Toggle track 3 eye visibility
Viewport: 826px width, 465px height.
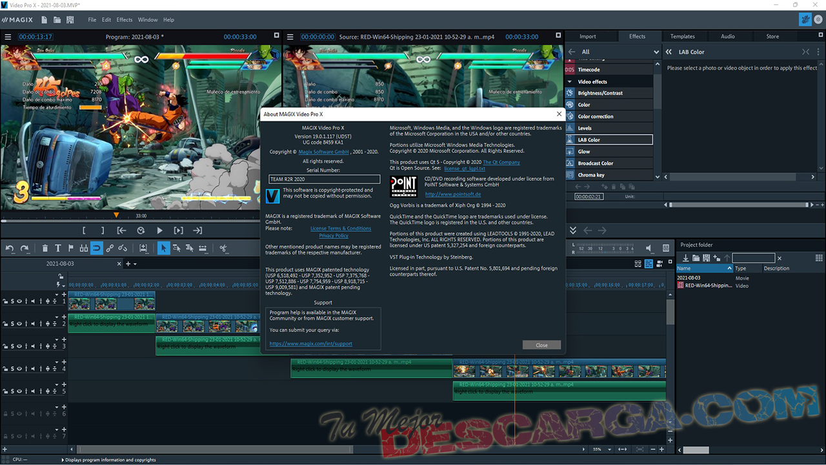(19, 346)
